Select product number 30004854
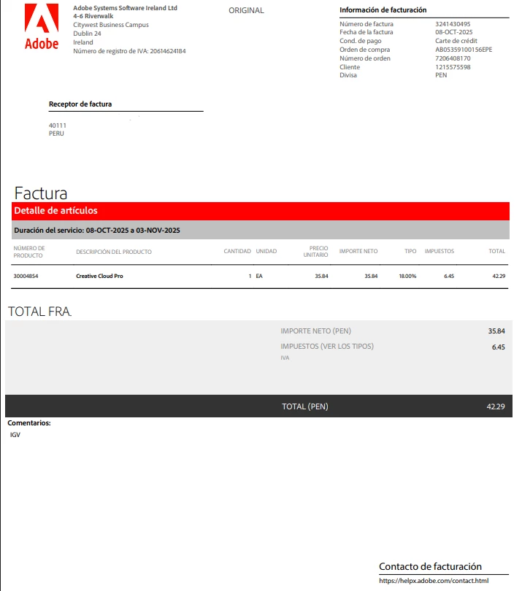 point(26,277)
